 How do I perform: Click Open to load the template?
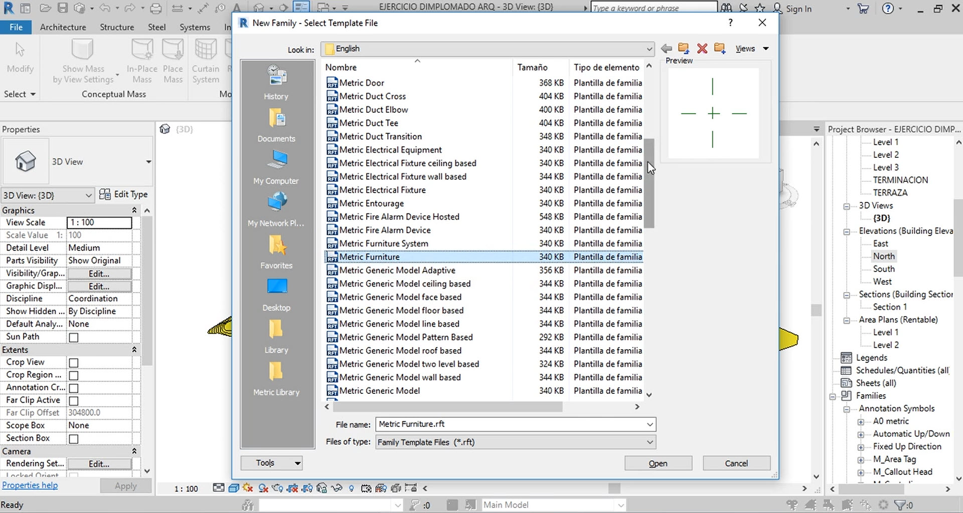(x=658, y=463)
